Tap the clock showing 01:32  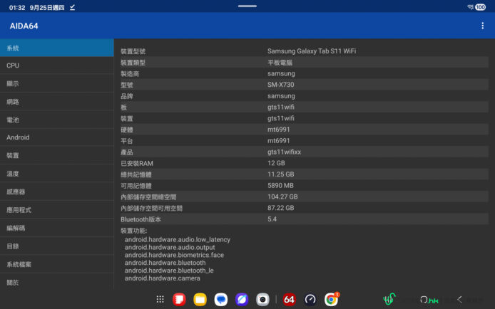pos(17,8)
